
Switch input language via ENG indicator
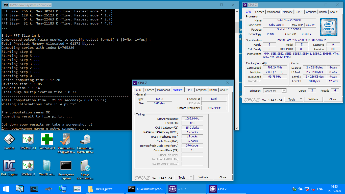320,189
